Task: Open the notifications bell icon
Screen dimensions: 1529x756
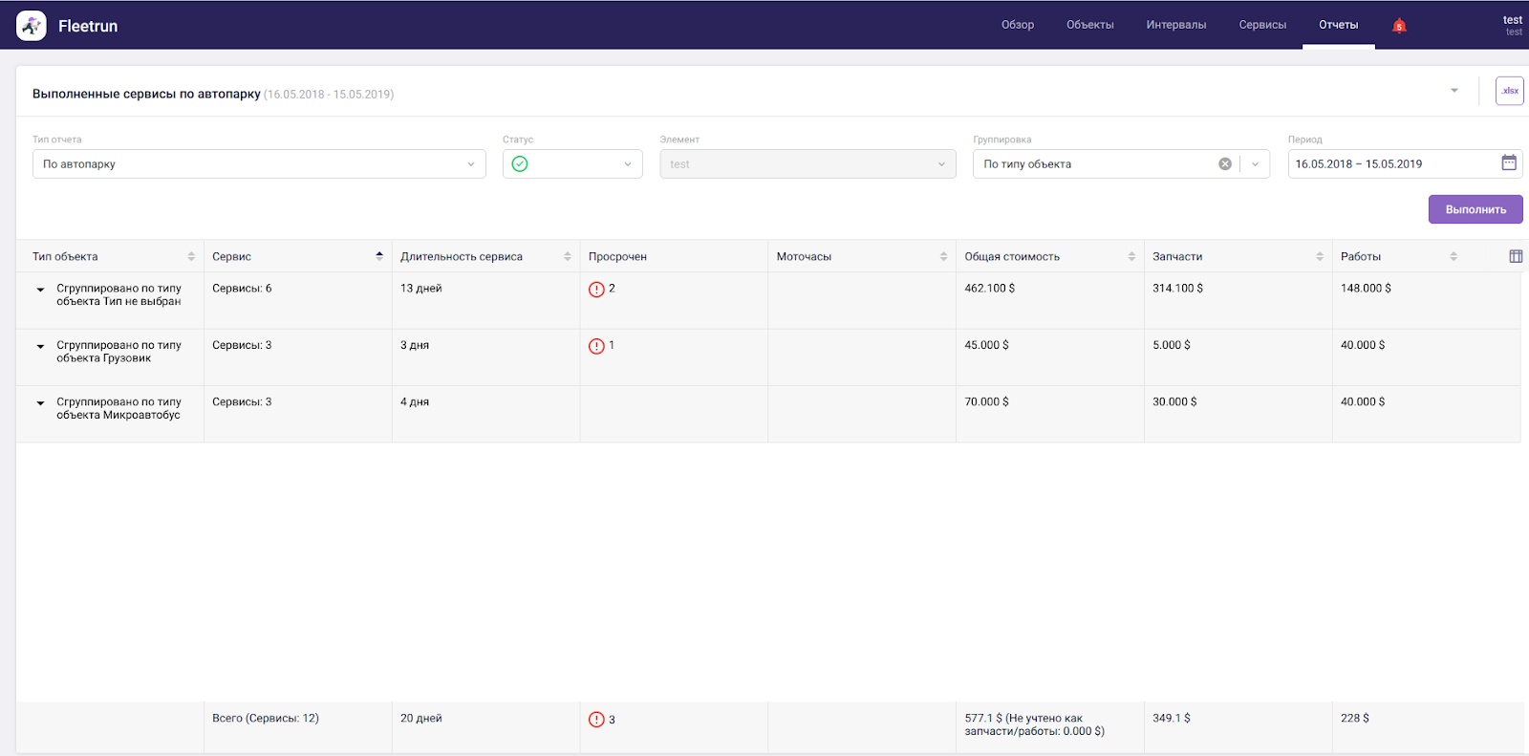Action: click(x=1399, y=26)
